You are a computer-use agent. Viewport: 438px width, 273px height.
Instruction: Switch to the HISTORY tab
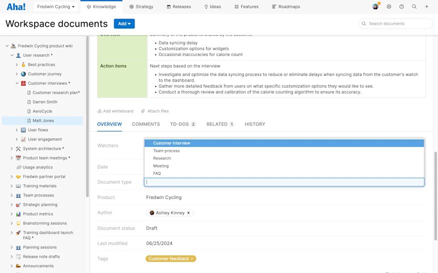[255, 124]
